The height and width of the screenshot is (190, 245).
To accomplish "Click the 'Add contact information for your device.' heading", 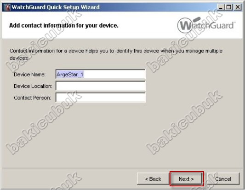I will point(64,25).
